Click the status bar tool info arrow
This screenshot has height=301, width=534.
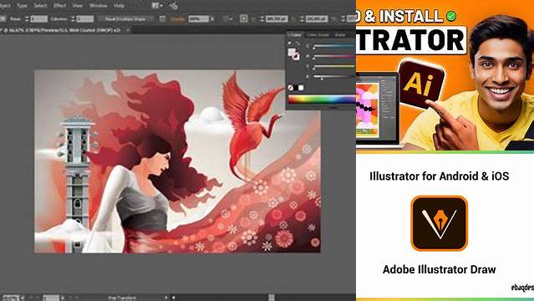(165, 298)
